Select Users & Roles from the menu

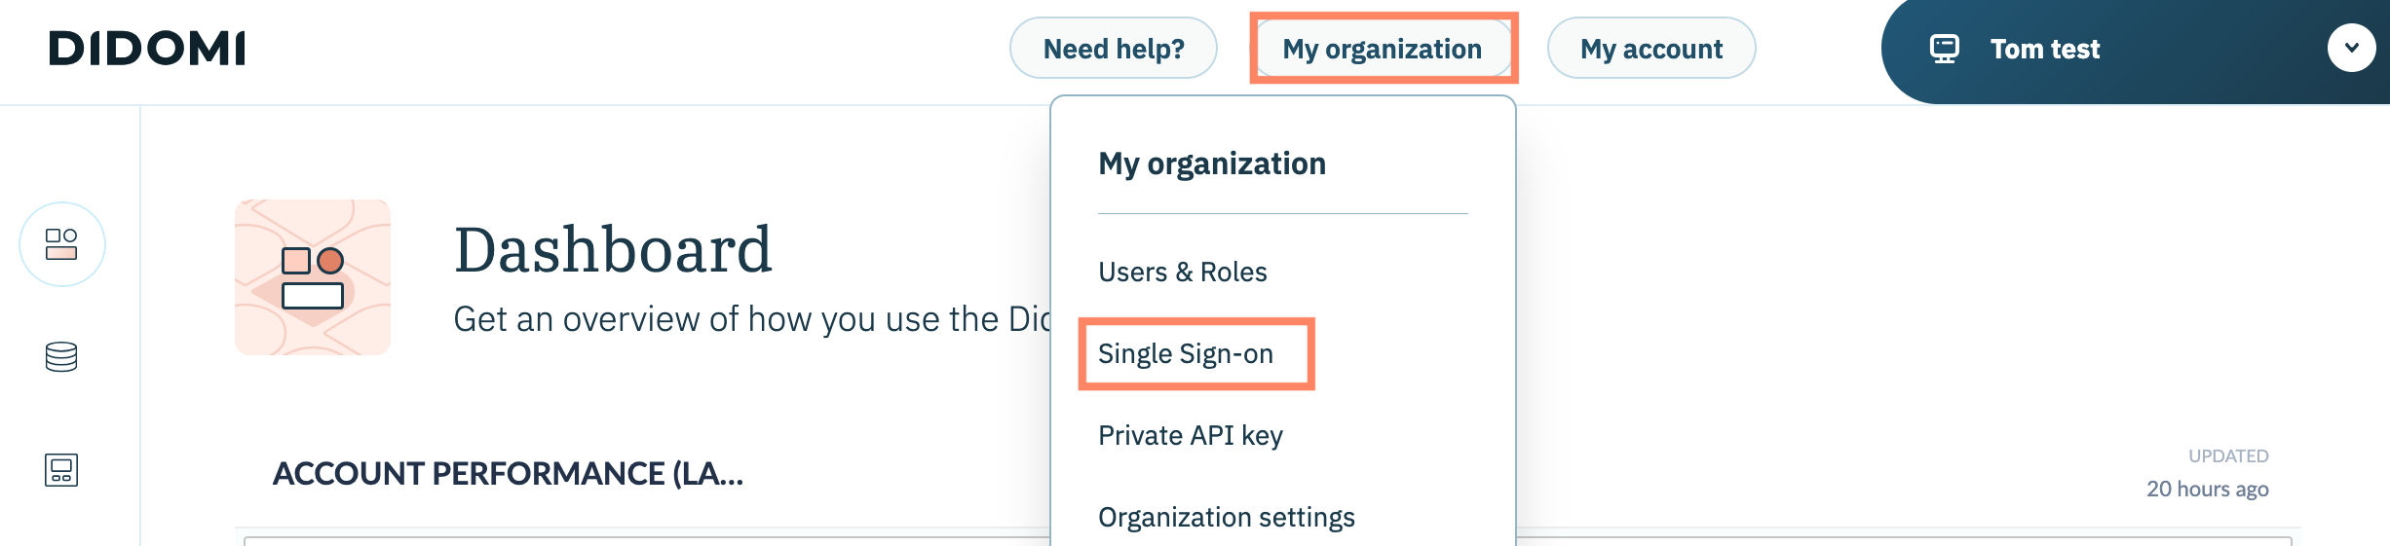pos(1182,272)
